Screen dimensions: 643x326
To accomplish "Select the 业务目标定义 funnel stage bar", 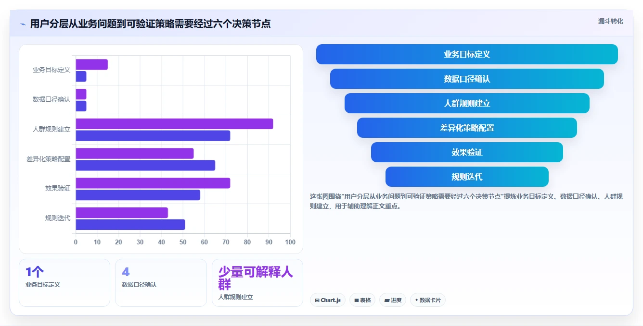I will [x=467, y=54].
